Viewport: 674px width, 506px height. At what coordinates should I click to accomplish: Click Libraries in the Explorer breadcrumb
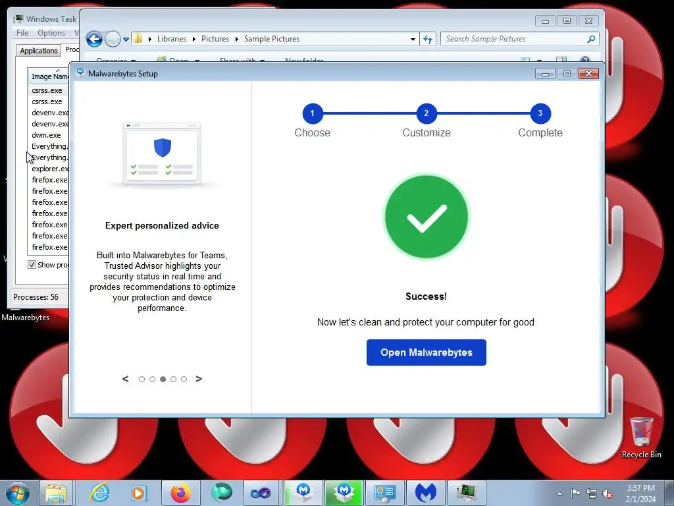[172, 39]
